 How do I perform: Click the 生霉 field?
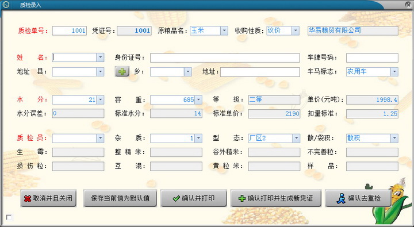pyautogui.click(x=78, y=152)
